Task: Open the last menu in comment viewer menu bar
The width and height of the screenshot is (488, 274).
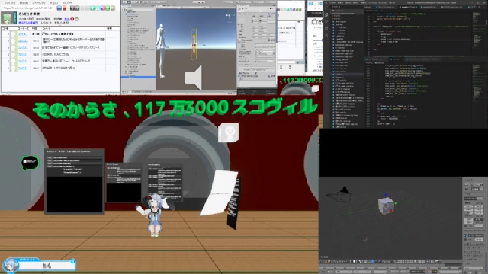Action: 67,2
